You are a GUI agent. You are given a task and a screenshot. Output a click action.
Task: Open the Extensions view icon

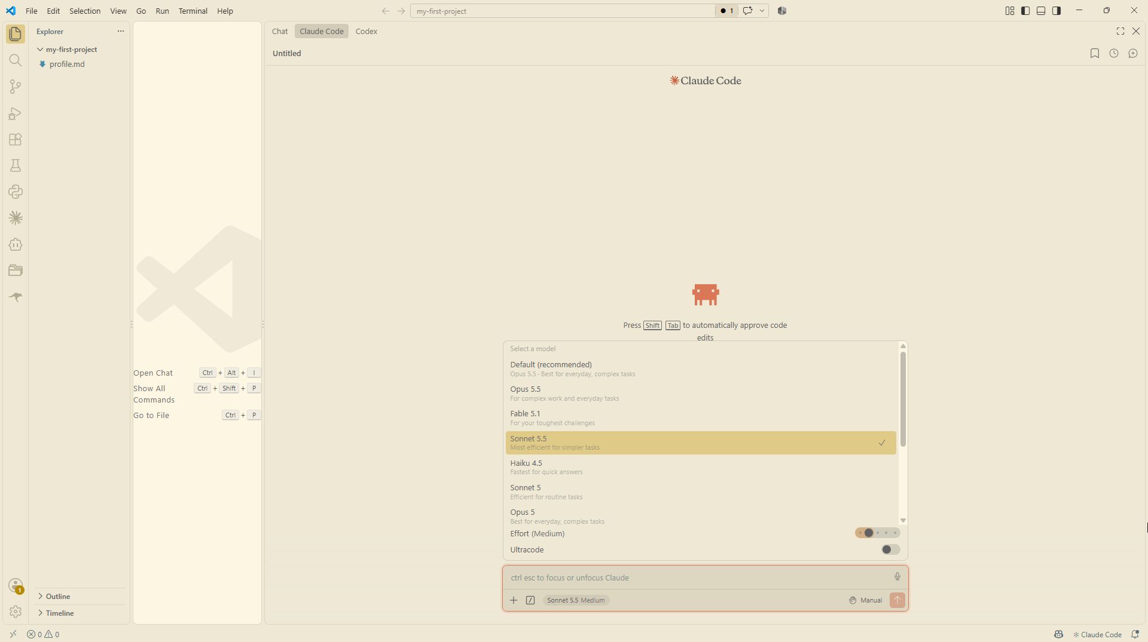pyautogui.click(x=16, y=139)
